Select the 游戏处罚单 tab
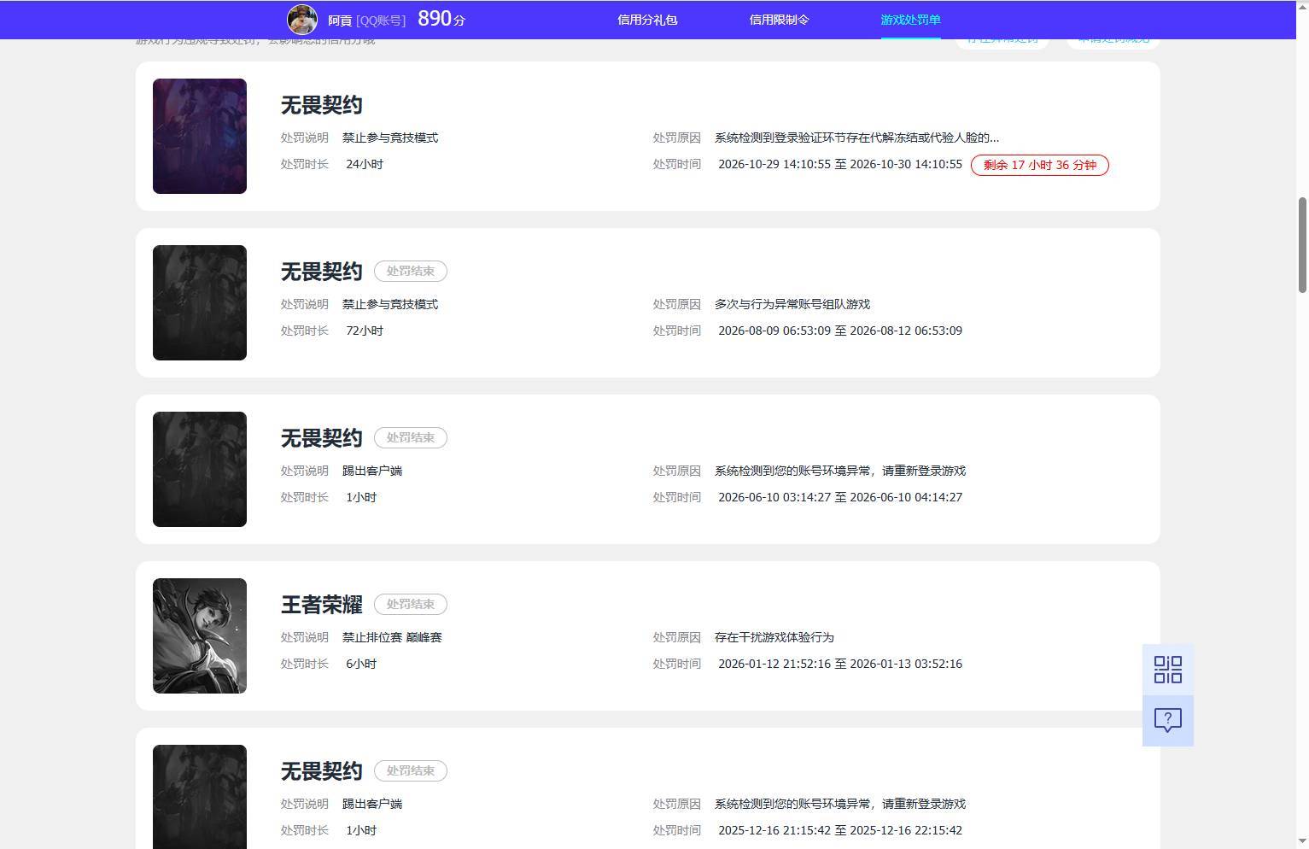The width and height of the screenshot is (1309, 849). (x=910, y=20)
